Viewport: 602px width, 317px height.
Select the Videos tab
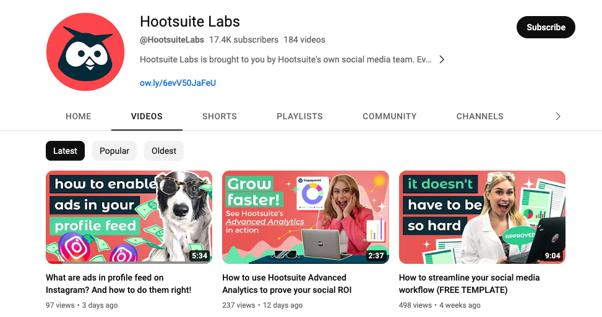tap(147, 116)
